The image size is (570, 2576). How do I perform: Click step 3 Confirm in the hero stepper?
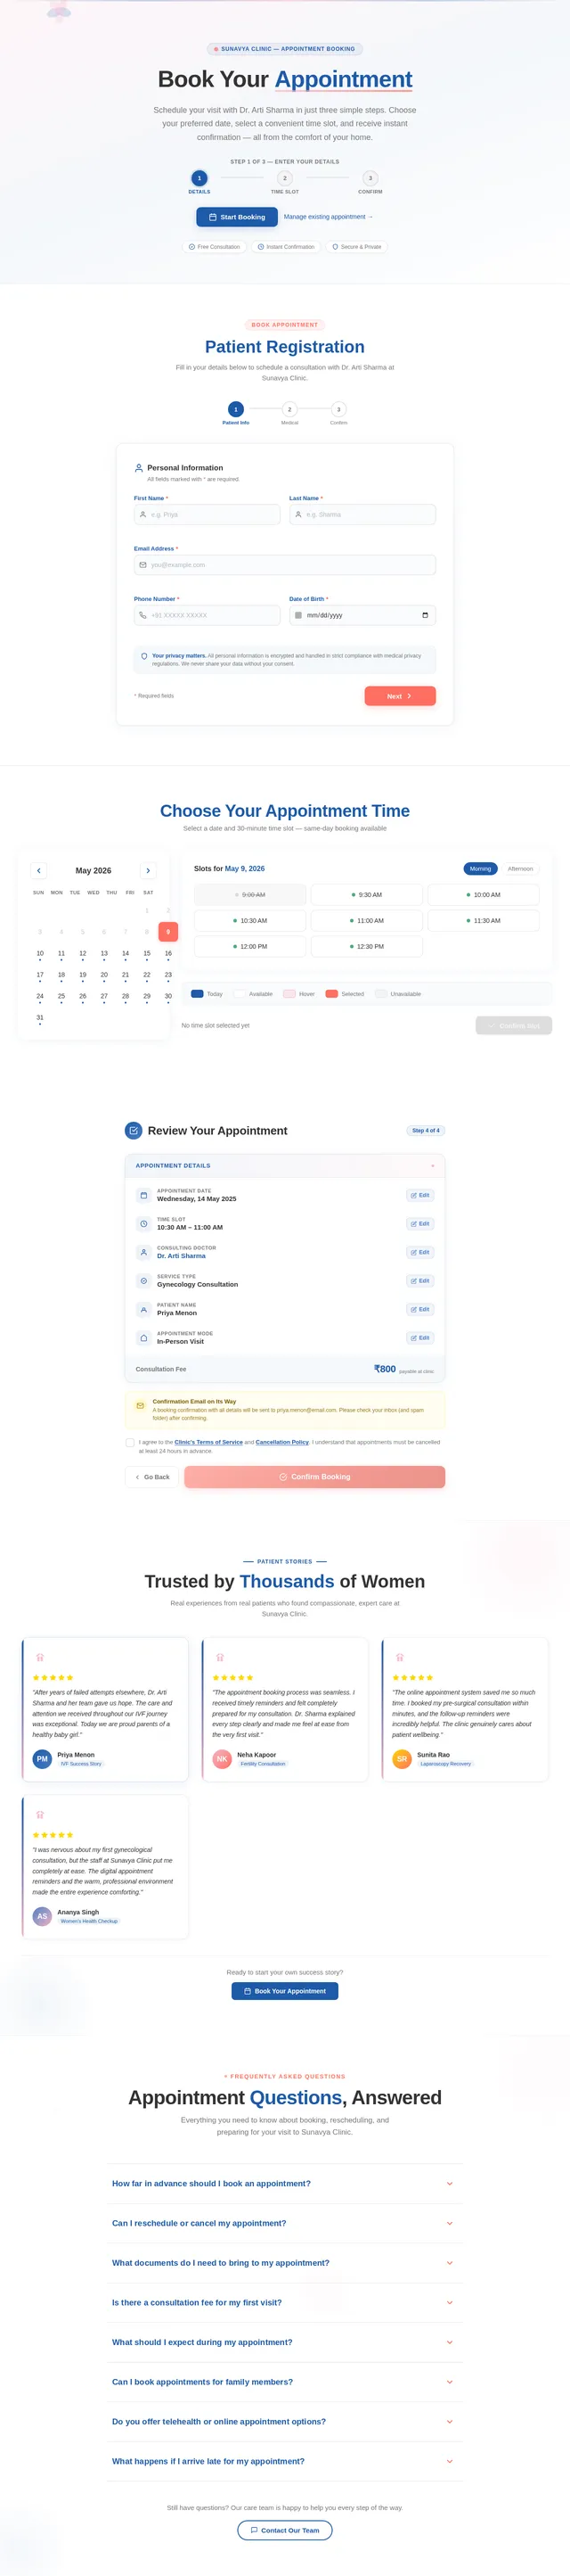click(370, 178)
